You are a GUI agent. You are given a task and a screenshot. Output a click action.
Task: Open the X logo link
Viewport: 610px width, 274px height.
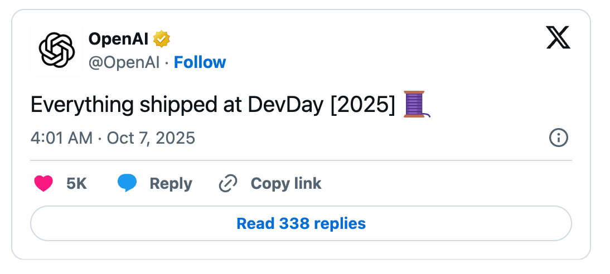click(x=557, y=38)
